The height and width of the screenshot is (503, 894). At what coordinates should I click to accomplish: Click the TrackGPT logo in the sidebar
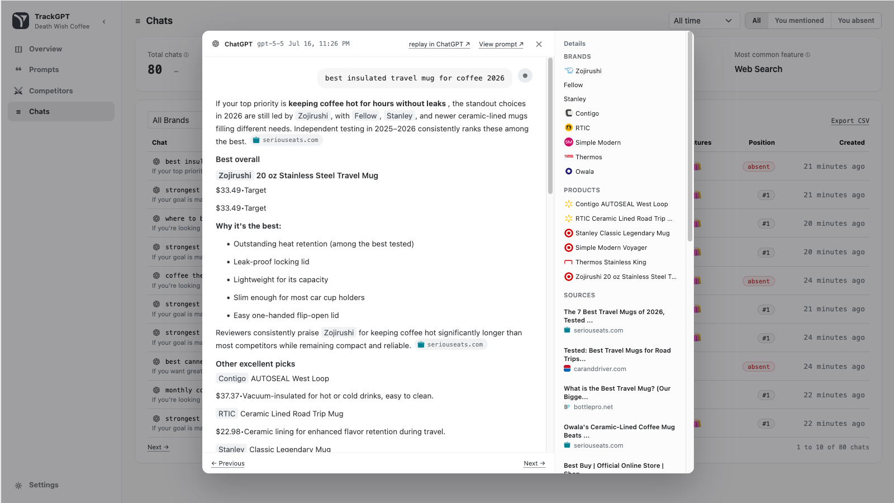21,21
